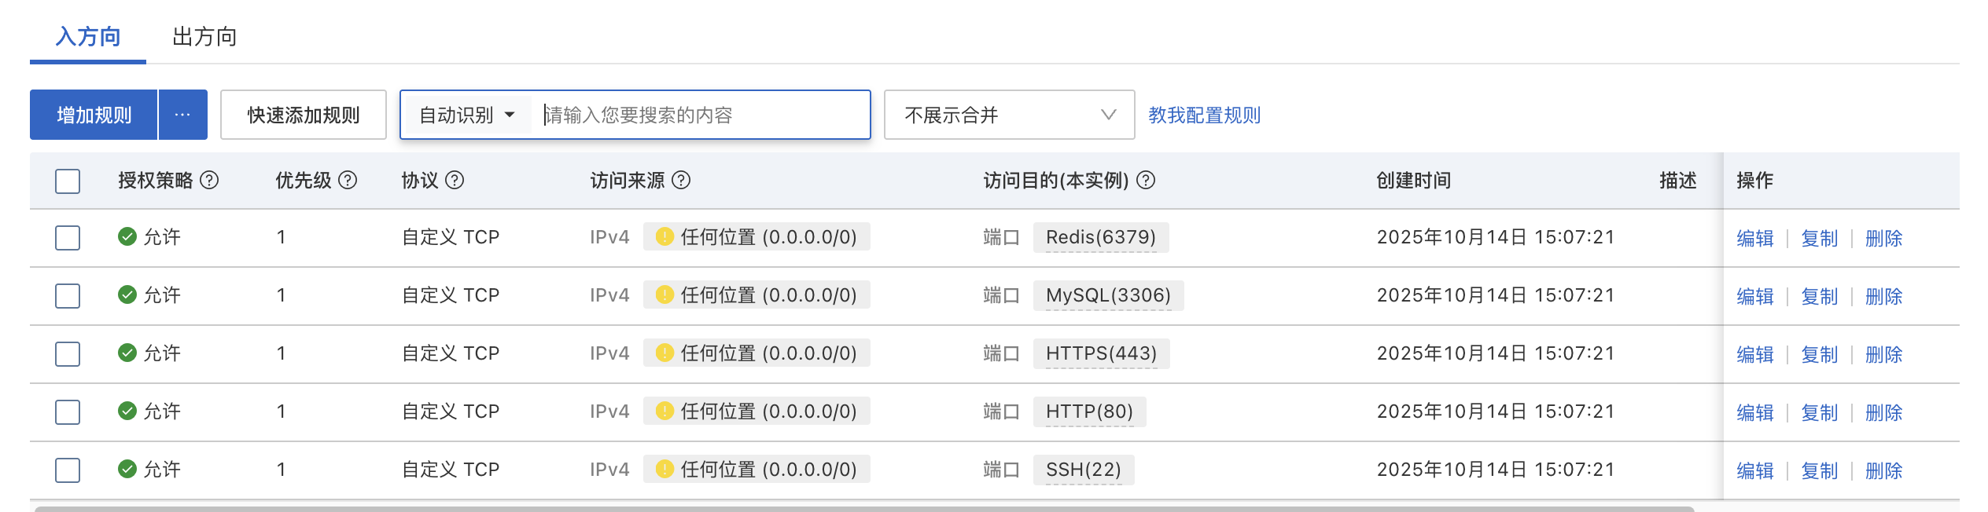This screenshot has width=1988, height=512.
Task: Click 删除 for the HTTPS(443) rule
Action: (x=1884, y=354)
